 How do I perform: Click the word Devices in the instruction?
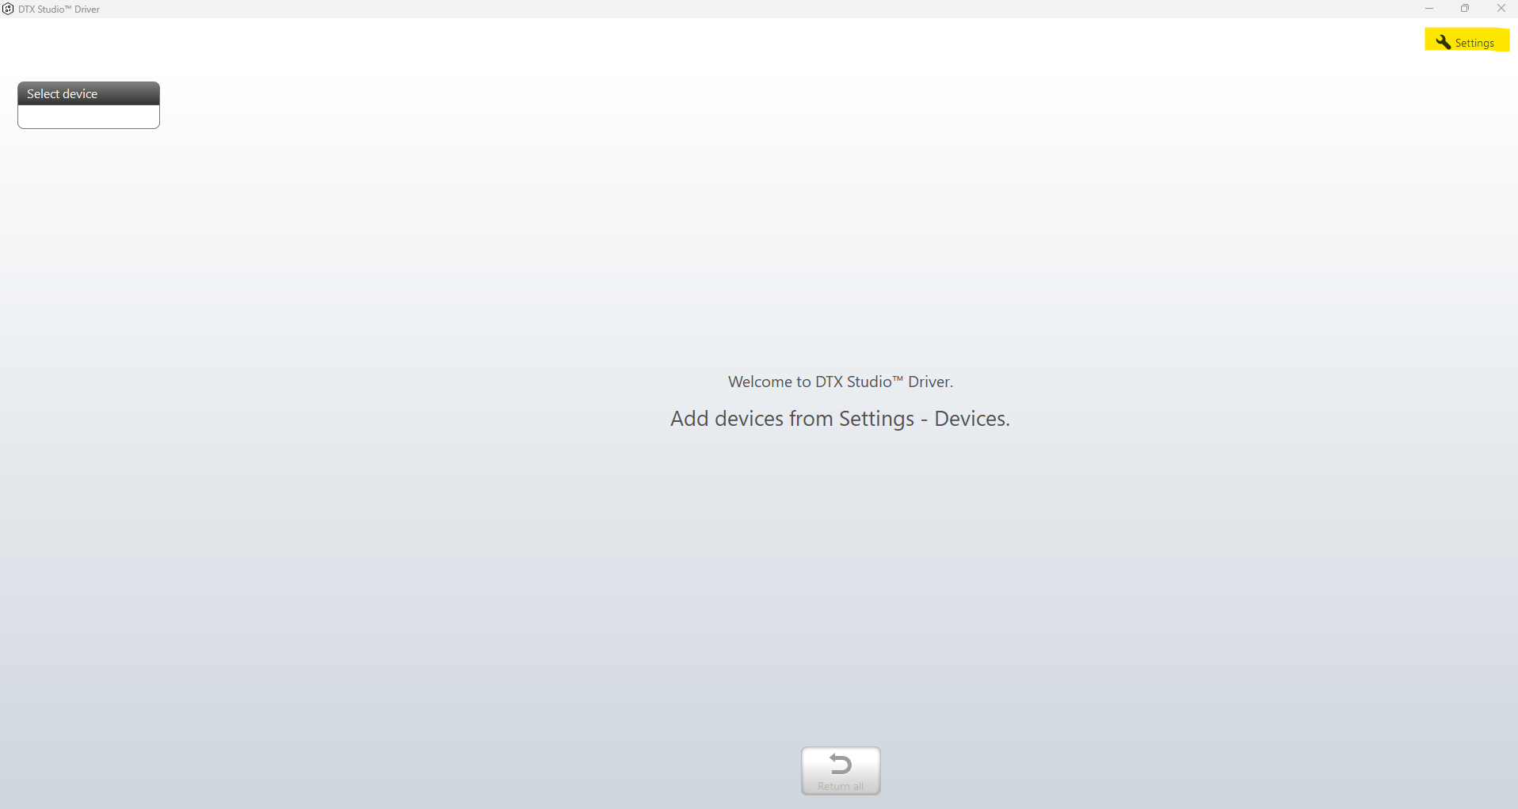971,419
